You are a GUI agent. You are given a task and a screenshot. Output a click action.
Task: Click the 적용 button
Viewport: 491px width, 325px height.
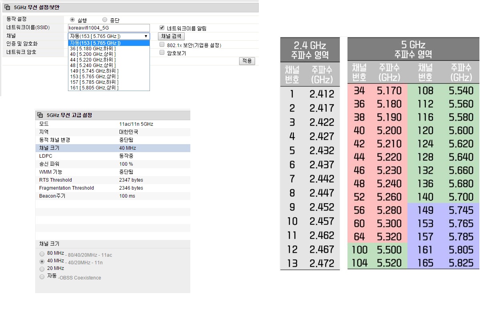(x=247, y=61)
